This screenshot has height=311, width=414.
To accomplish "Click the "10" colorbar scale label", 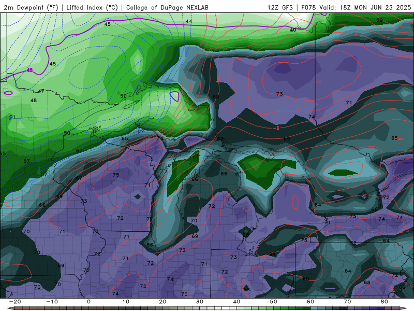I will [126, 302].
